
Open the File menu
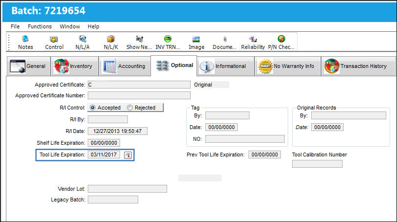pyautogui.click(x=15, y=26)
